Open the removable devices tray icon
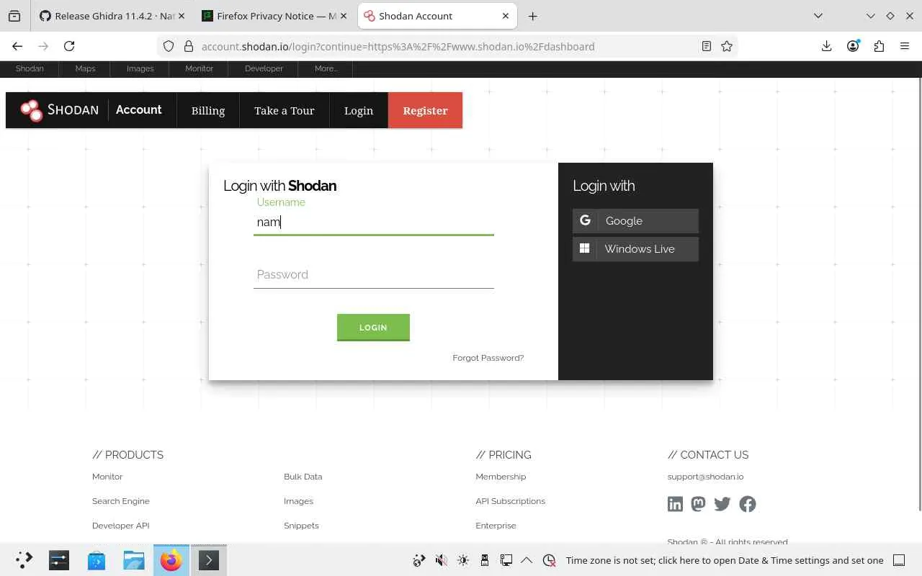 [485, 560]
